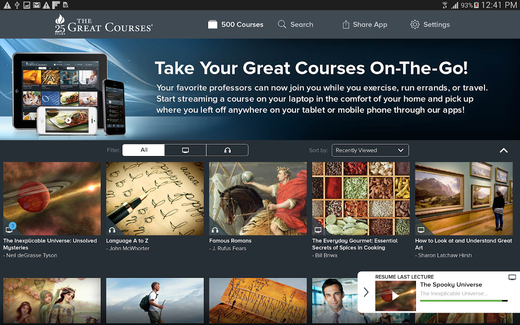
Task: Tap the Wi-Fi icon in the status bar
Action: point(444,5)
